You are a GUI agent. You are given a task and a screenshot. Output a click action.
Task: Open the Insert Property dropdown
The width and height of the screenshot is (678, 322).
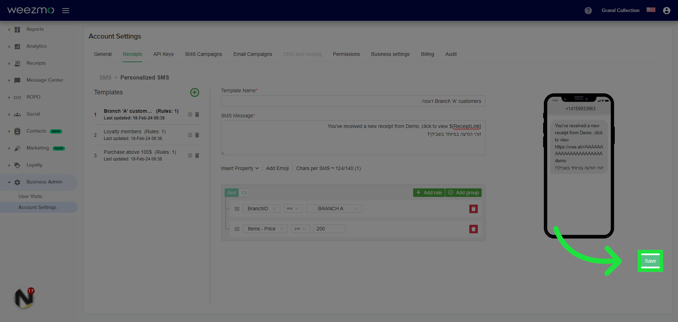tap(240, 168)
